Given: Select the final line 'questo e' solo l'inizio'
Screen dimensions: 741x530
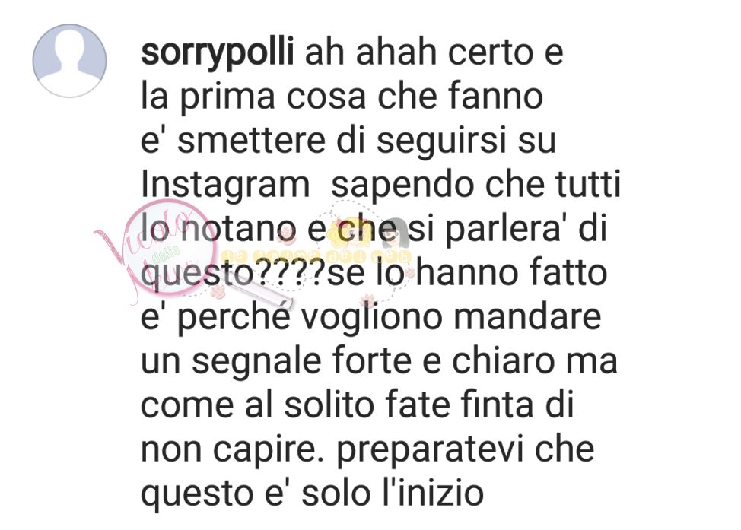Looking at the screenshot, I should 313,494.
